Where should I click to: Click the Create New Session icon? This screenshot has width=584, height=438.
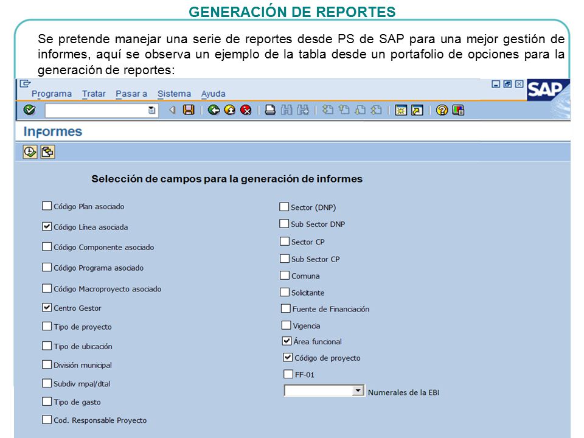click(401, 110)
